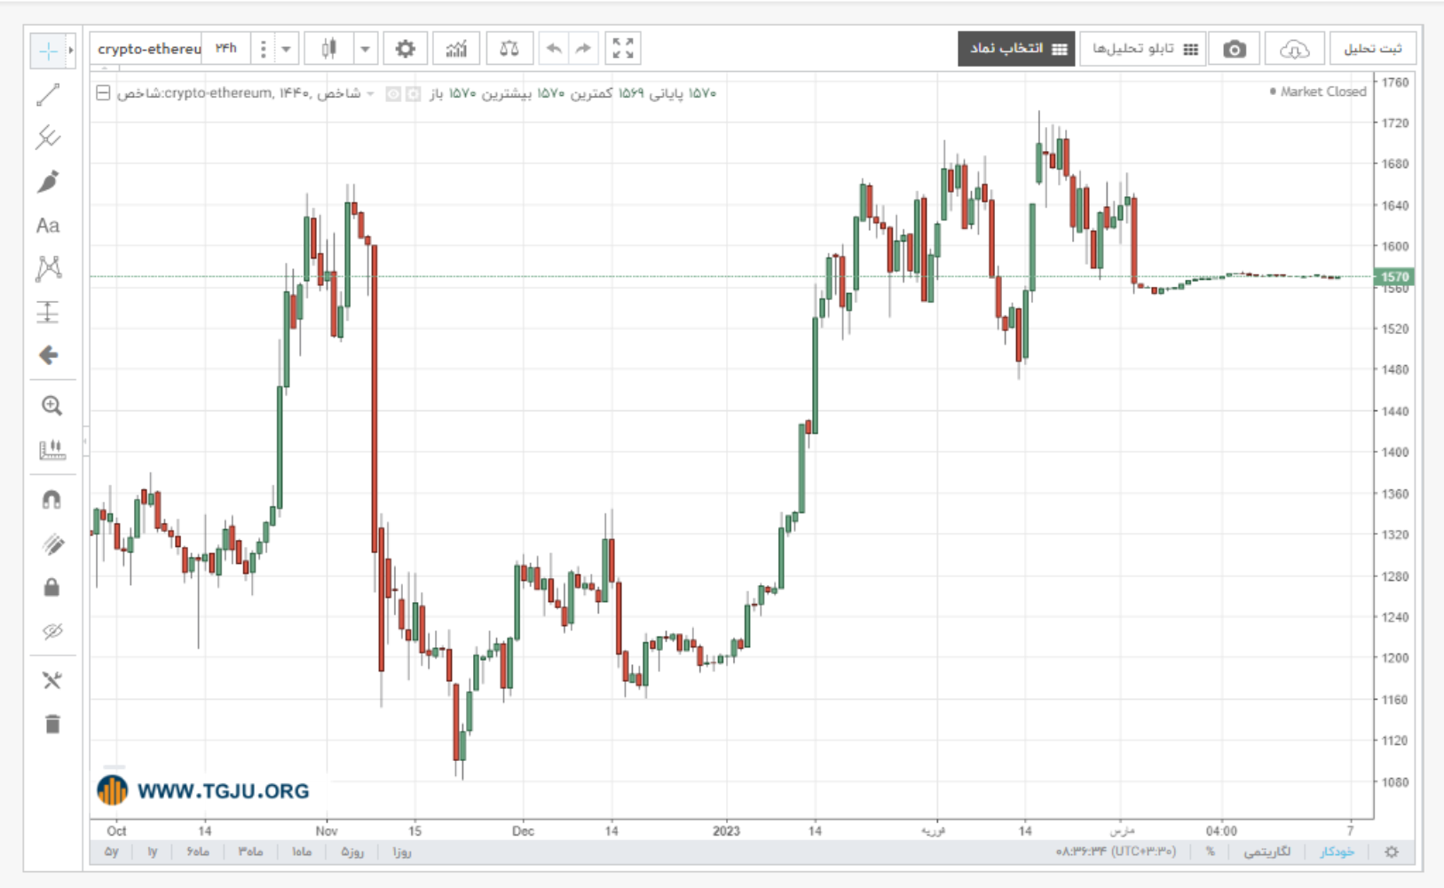Expand the cursor tool flyout arrow
The image size is (1444, 888).
click(71, 51)
